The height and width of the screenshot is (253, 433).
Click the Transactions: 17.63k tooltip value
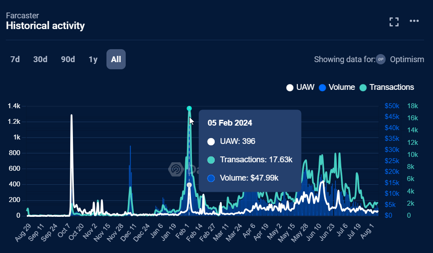[x=256, y=160]
